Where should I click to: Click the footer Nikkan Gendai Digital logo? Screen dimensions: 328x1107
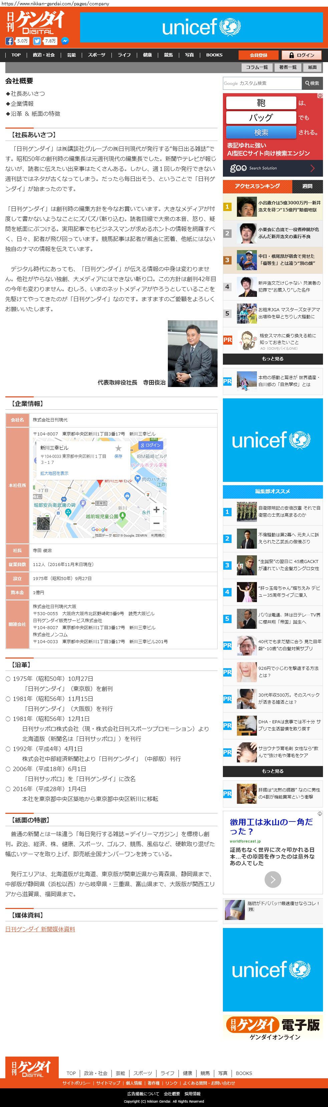(32, 1068)
